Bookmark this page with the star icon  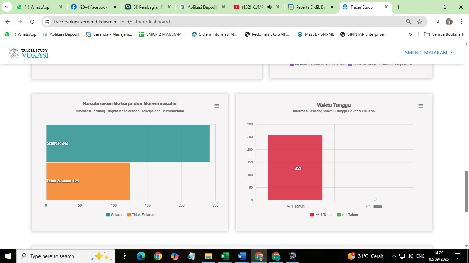tap(420, 22)
